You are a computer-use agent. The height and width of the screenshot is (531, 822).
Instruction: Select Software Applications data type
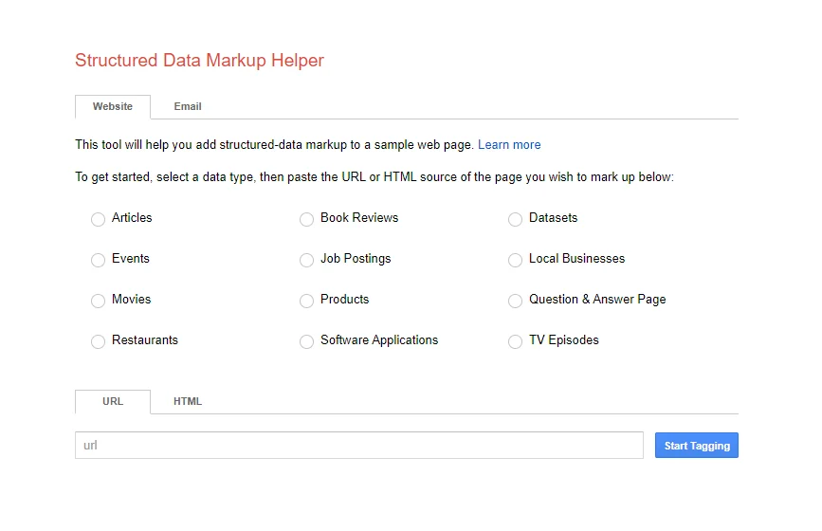pyautogui.click(x=306, y=341)
